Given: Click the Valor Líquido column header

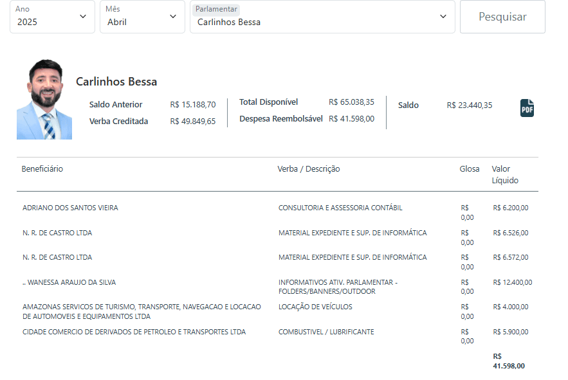Looking at the screenshot, I should pyautogui.click(x=505, y=175).
